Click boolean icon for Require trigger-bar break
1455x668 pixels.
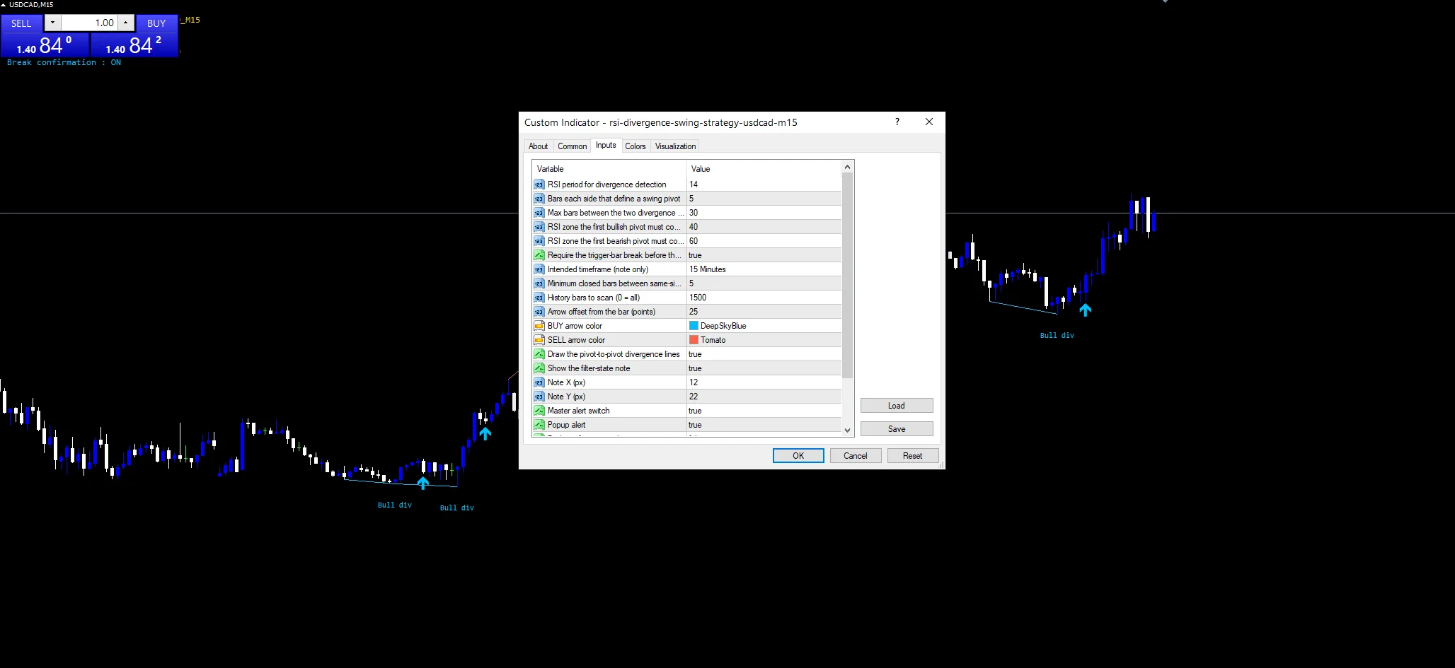tap(539, 255)
